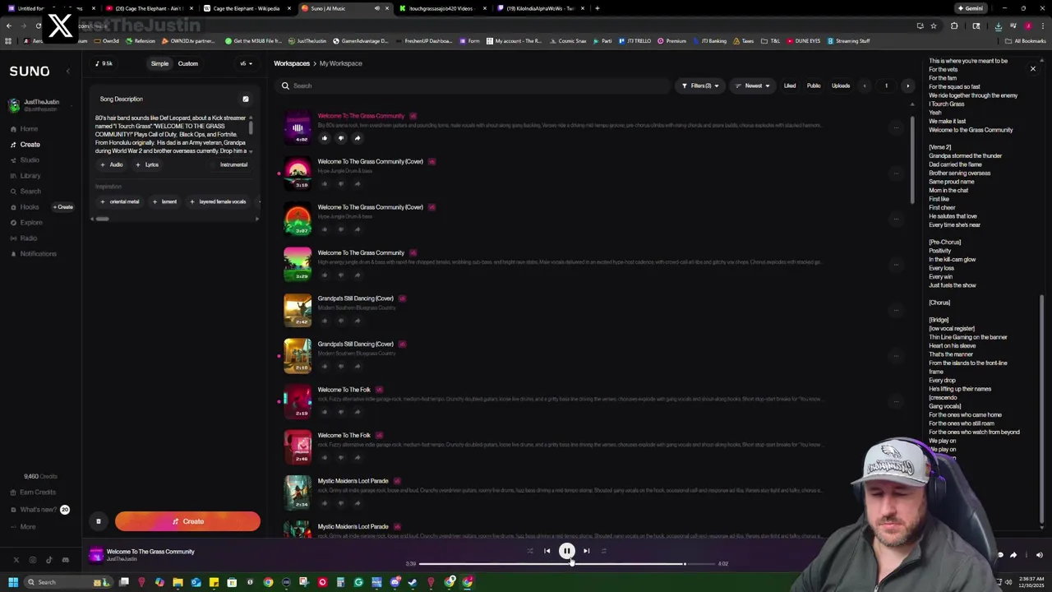This screenshot has height=592, width=1052.
Task: Expand the Song Description editor
Action: 245,99
